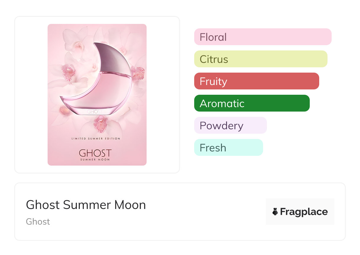This screenshot has height=255, width=360.
Task: Select the Powdery accord bar
Action: [230, 125]
